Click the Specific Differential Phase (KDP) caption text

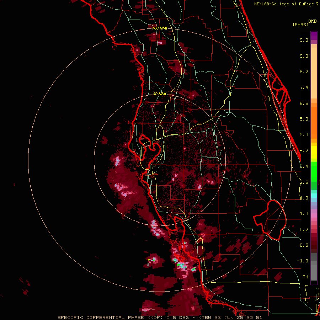pyautogui.click(x=160, y=318)
